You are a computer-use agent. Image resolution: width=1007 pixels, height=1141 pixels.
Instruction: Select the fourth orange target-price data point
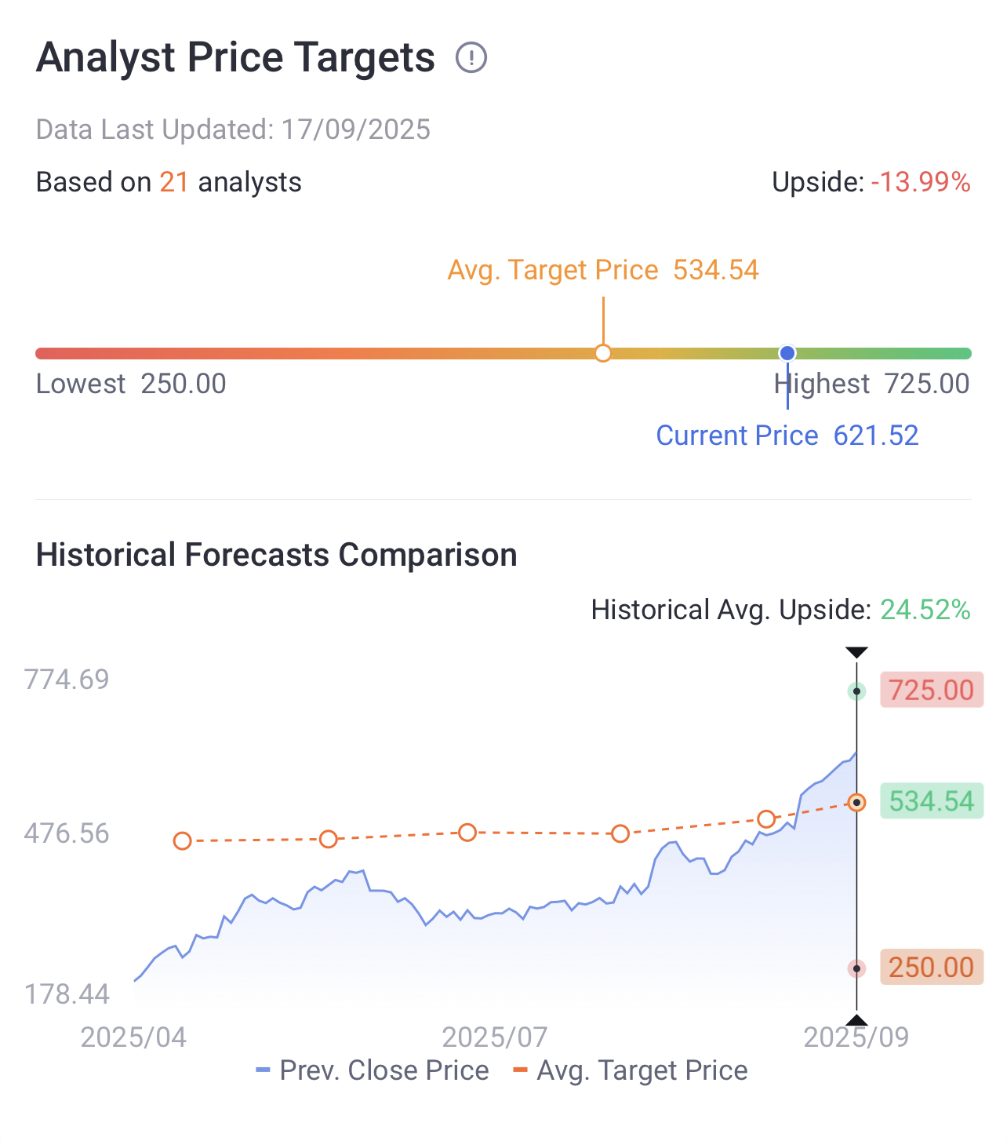[620, 833]
